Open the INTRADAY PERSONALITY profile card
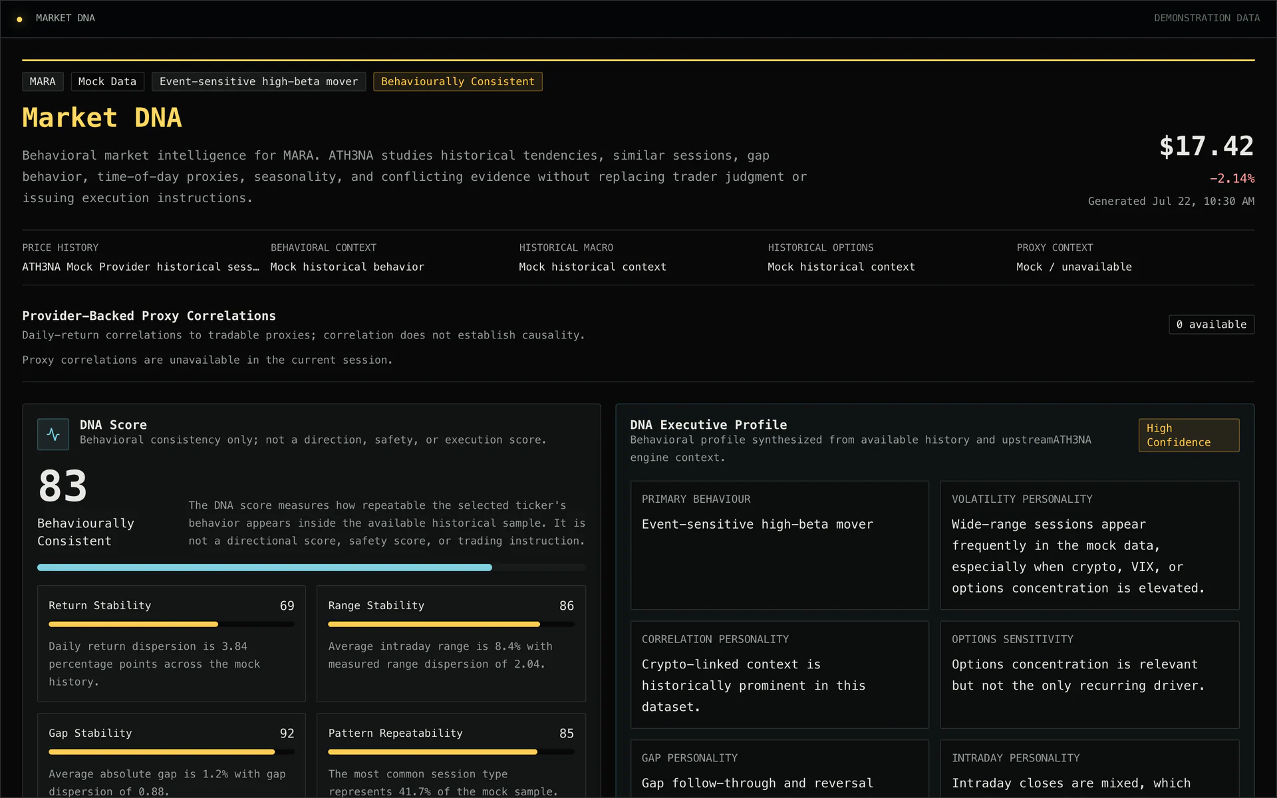This screenshot has height=798, width=1277. coord(1089,769)
